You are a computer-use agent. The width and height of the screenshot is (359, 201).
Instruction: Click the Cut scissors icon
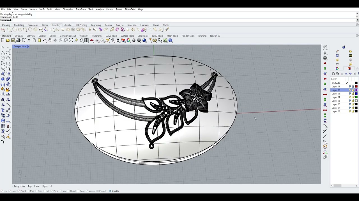tap(29, 40)
